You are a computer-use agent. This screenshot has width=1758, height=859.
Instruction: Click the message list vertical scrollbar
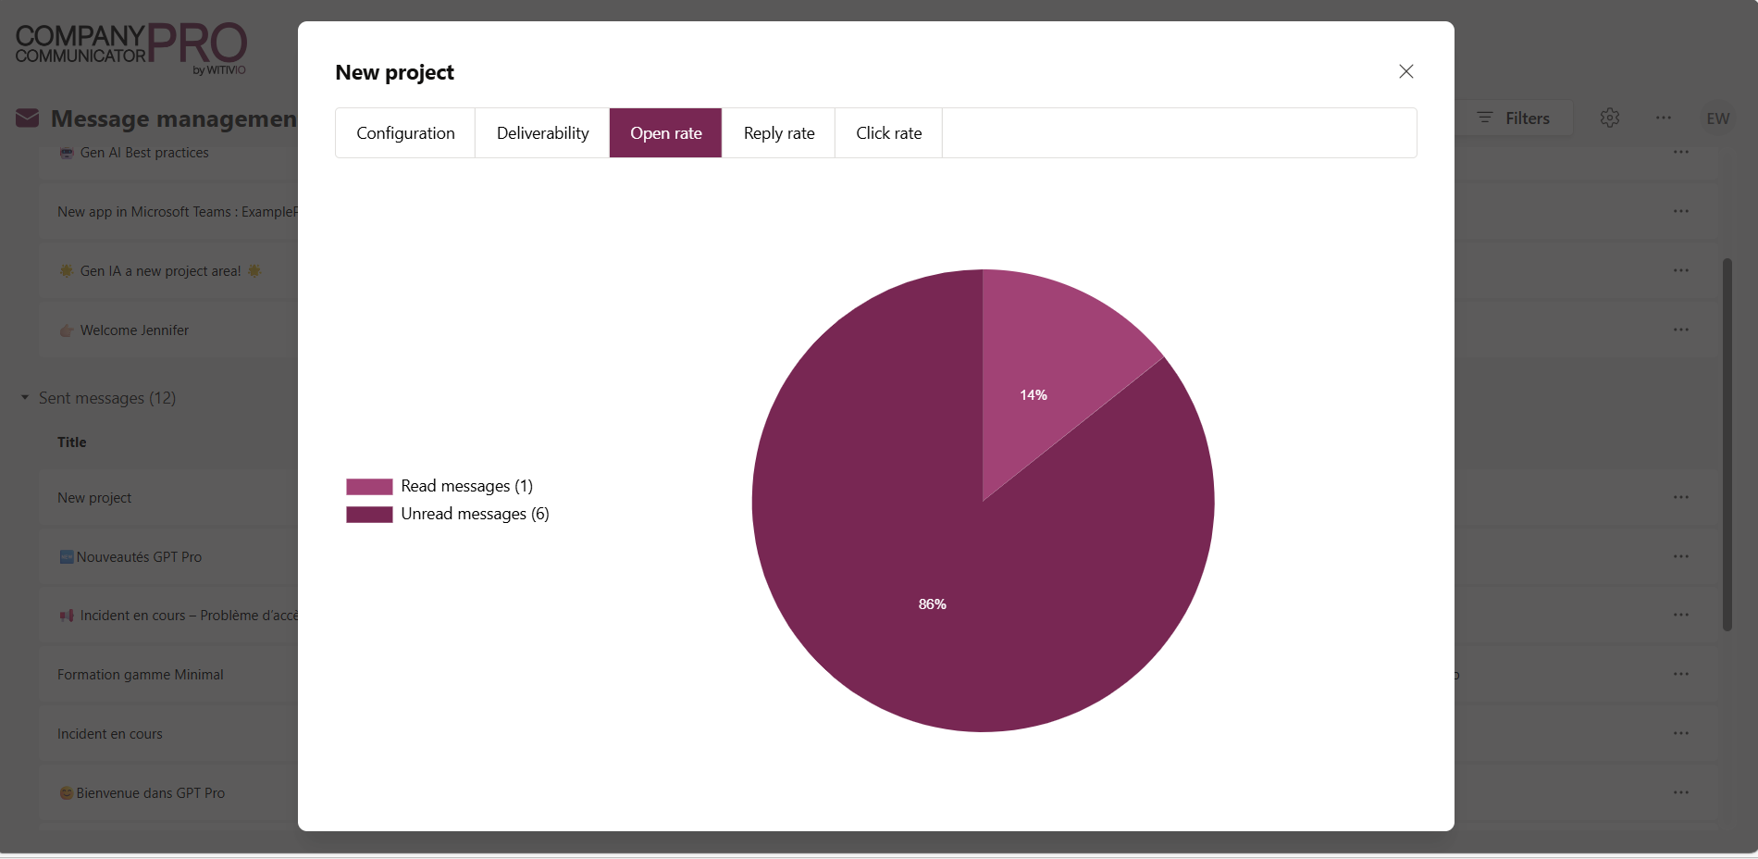coord(1727,444)
